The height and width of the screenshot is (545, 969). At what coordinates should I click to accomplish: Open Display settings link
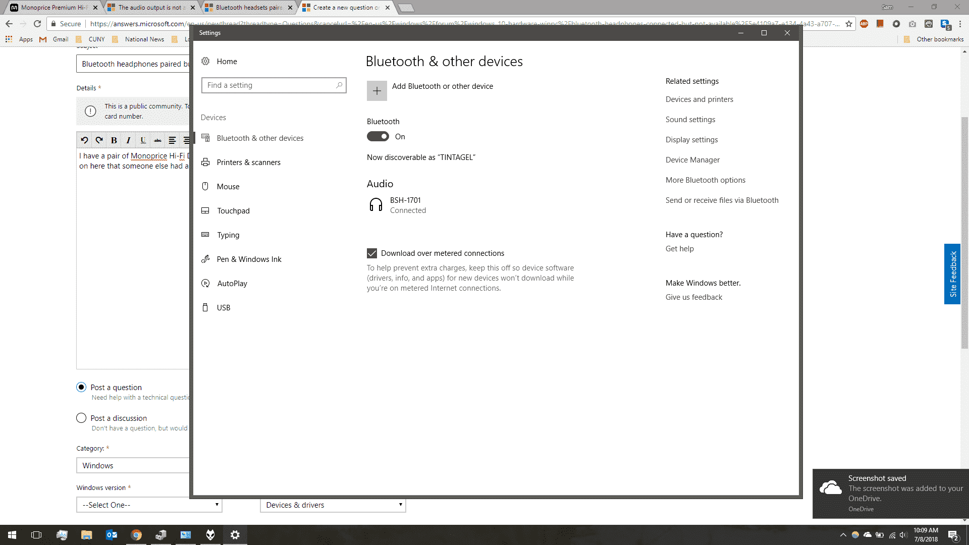691,140
